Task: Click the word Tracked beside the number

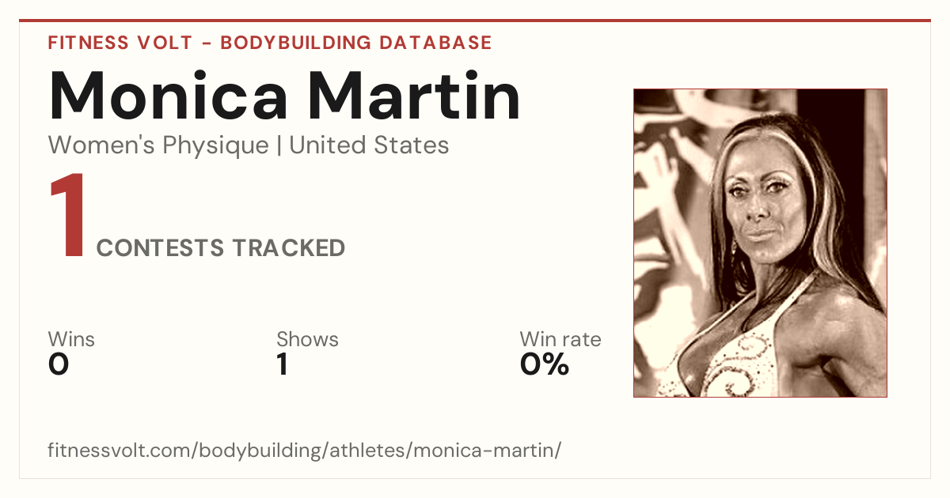Action: (x=288, y=248)
